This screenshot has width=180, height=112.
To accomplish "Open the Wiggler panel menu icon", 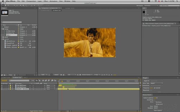I will point(178,78).
